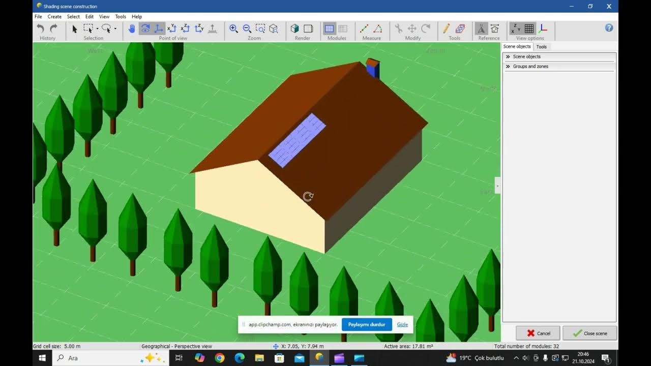Toggle the coordinate axes display
The height and width of the screenshot is (366, 651).
[x=543, y=29]
